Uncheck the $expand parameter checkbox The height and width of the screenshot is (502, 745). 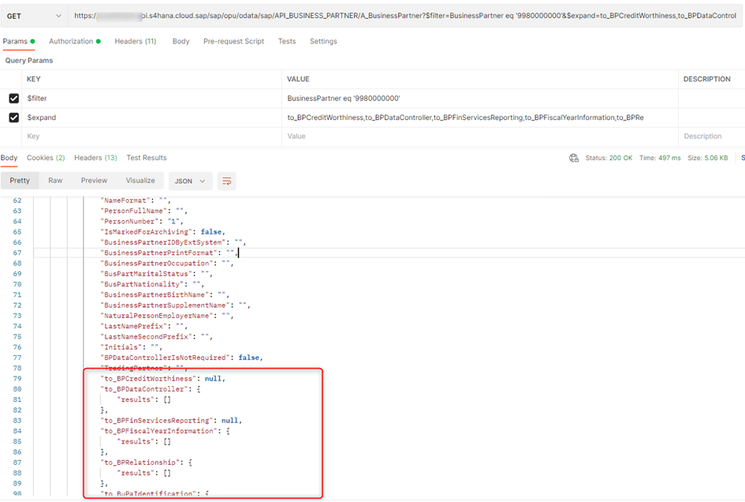click(13, 118)
